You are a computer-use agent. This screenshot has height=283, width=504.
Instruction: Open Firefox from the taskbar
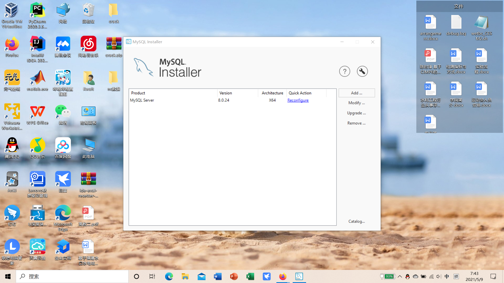(x=283, y=276)
